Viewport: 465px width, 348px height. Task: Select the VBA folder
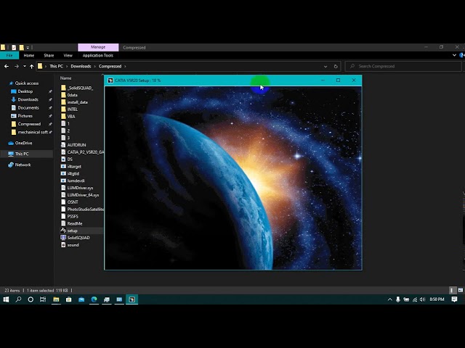71,116
